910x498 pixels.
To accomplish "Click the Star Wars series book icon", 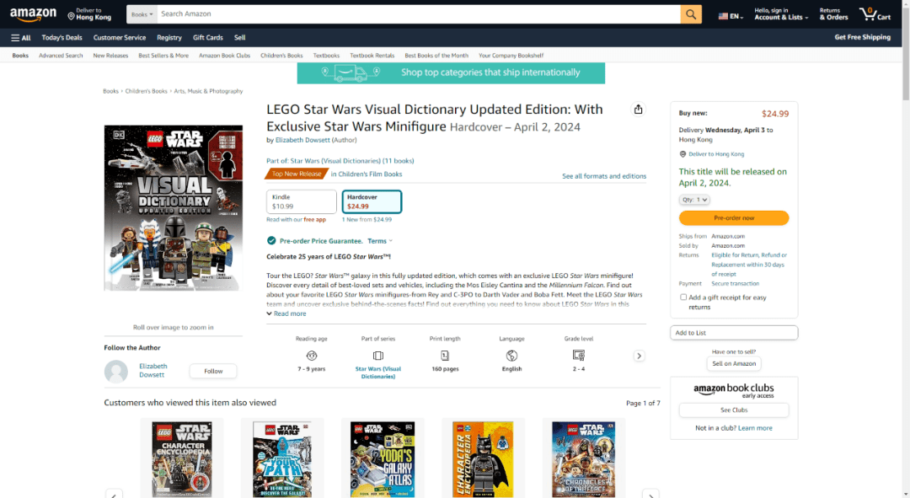I will tap(378, 356).
